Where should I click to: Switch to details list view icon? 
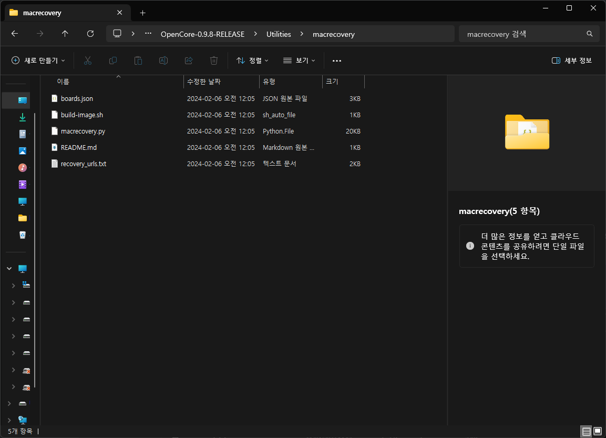[x=586, y=431]
